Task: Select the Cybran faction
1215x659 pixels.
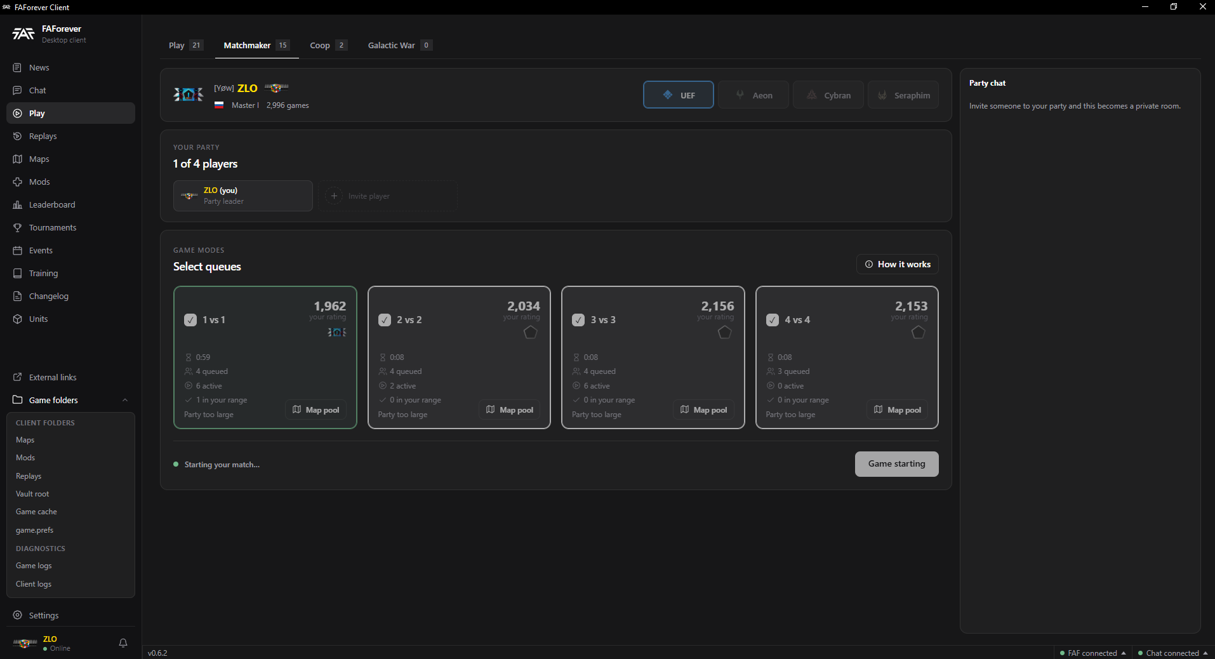Action: tap(828, 95)
